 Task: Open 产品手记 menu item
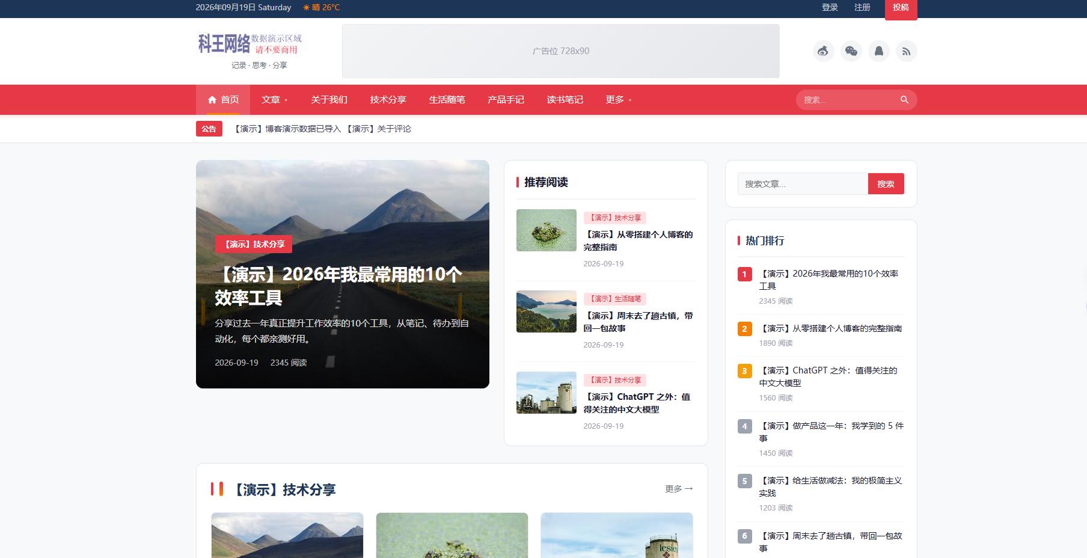pos(506,100)
